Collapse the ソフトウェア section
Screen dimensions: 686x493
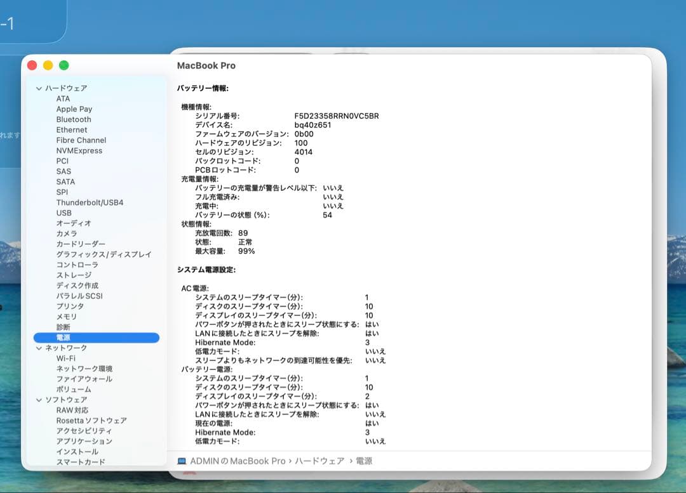click(x=41, y=400)
